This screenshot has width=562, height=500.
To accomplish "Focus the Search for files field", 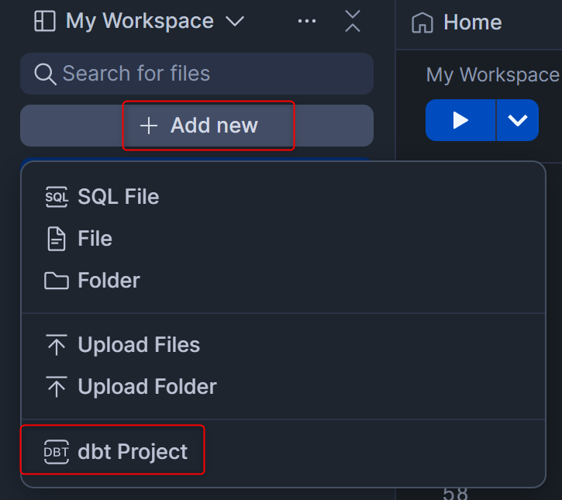I will coord(209,74).
